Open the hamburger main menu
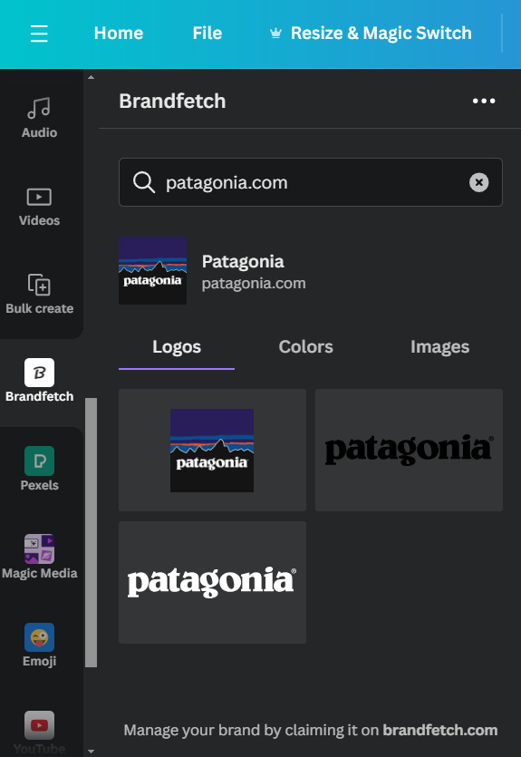Image resolution: width=521 pixels, height=757 pixels. tap(39, 34)
